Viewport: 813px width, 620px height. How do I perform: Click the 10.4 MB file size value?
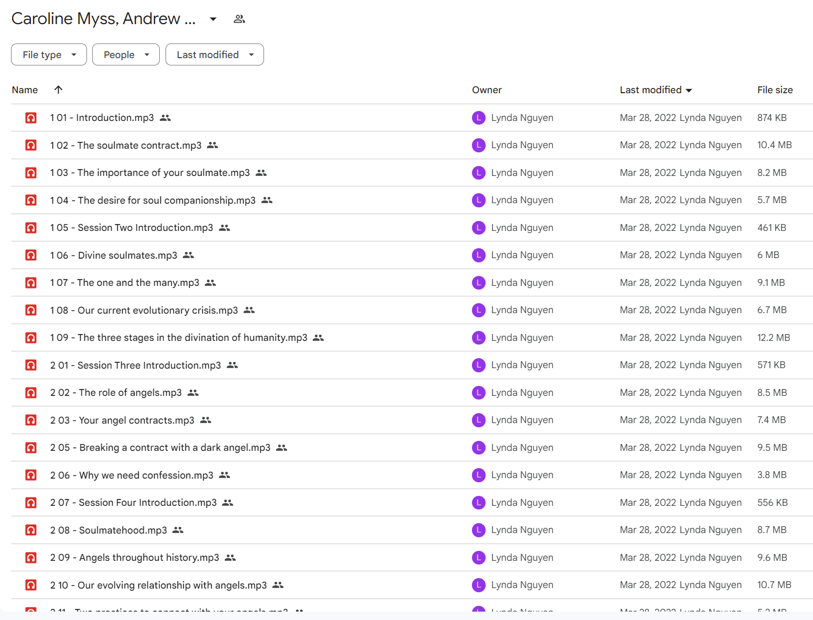pyautogui.click(x=775, y=145)
